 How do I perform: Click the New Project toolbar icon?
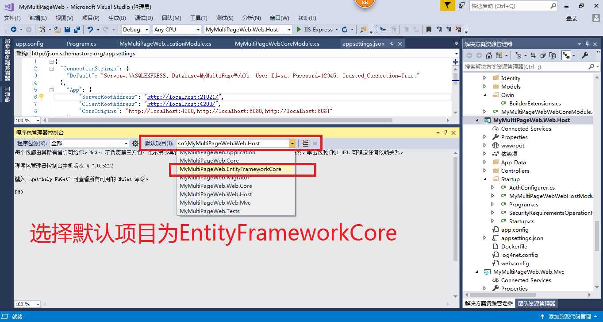click(x=42, y=30)
